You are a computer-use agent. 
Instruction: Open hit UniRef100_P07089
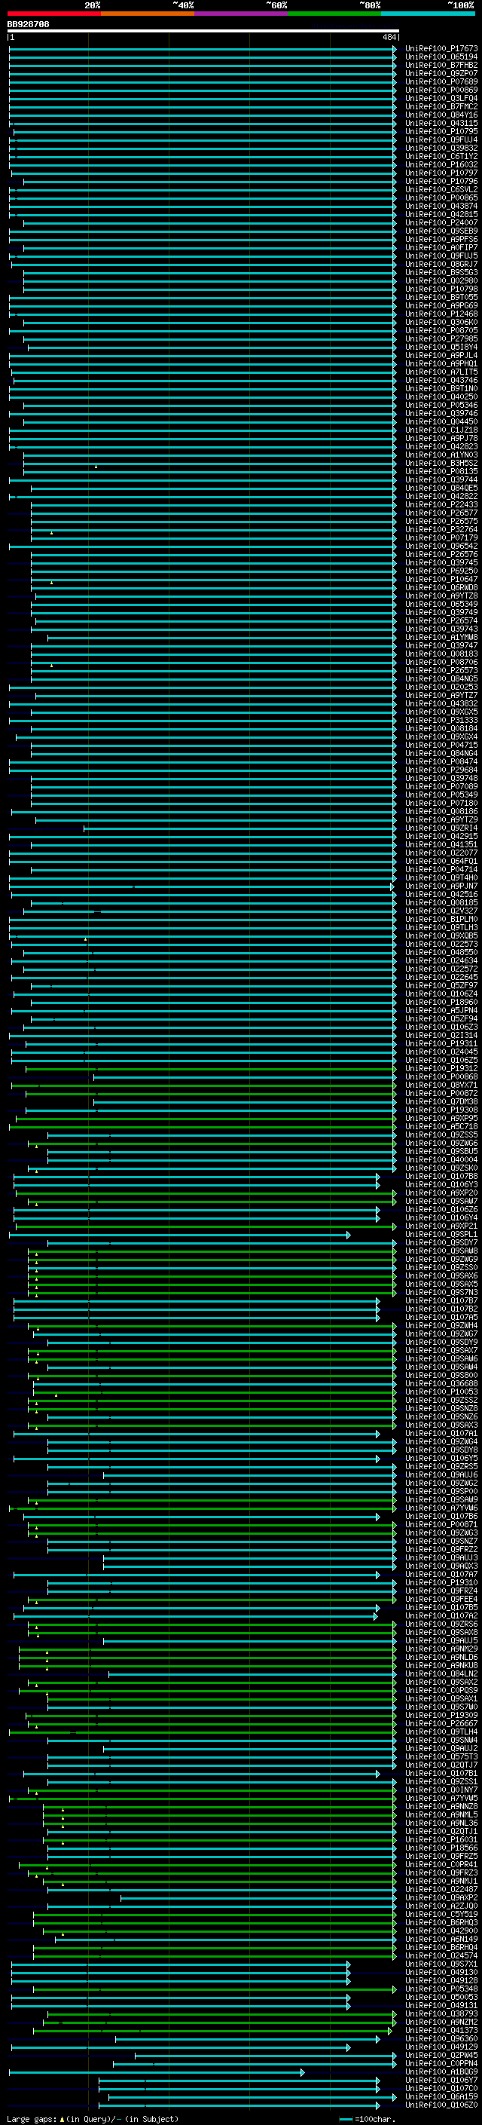(441, 786)
